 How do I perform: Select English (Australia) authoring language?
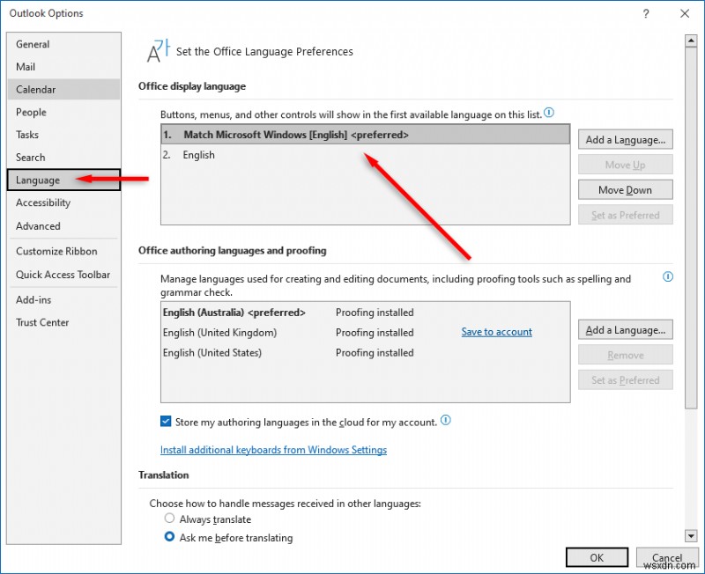365,313
